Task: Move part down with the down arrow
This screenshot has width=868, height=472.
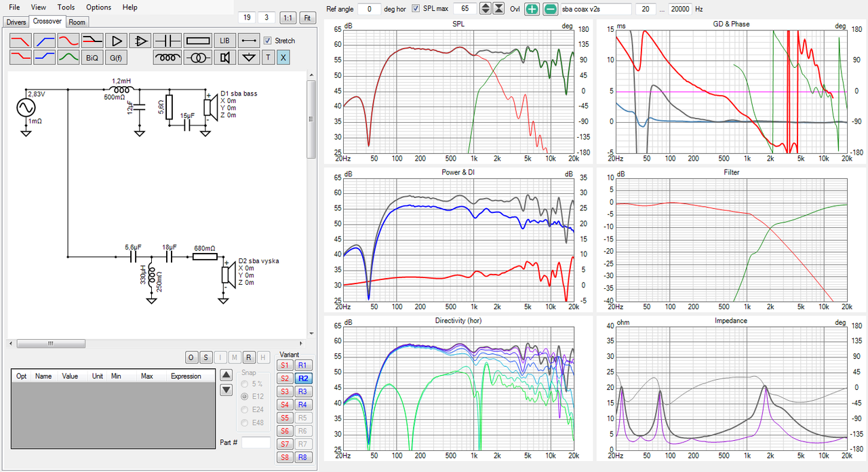Action: coord(227,390)
